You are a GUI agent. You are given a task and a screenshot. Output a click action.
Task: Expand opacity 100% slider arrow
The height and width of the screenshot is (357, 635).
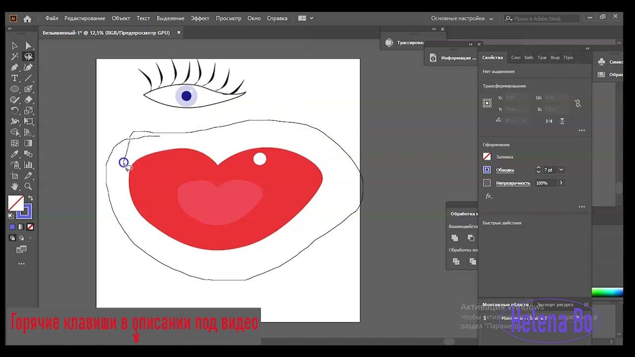click(x=561, y=183)
